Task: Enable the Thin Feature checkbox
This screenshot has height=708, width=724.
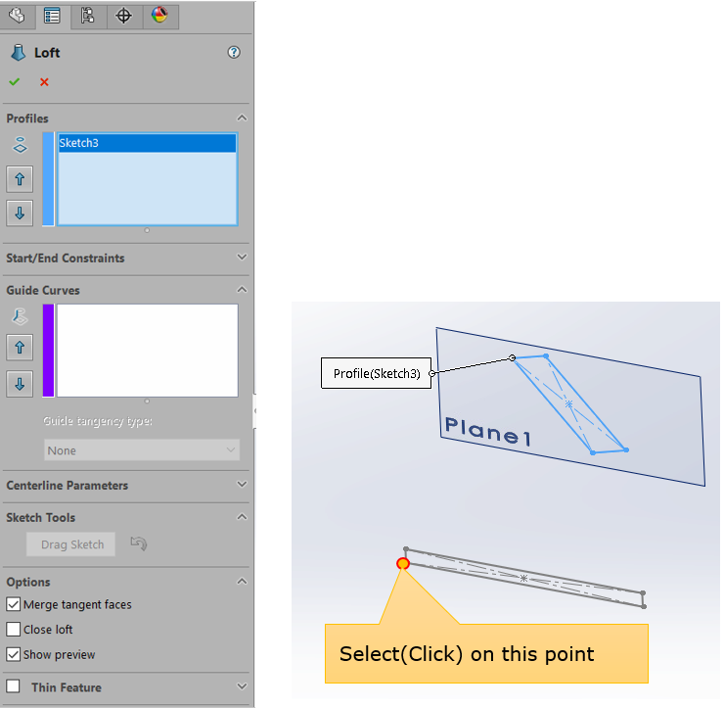Action: pos(14,685)
